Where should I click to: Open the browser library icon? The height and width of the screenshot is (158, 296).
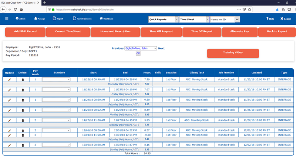[283, 9]
